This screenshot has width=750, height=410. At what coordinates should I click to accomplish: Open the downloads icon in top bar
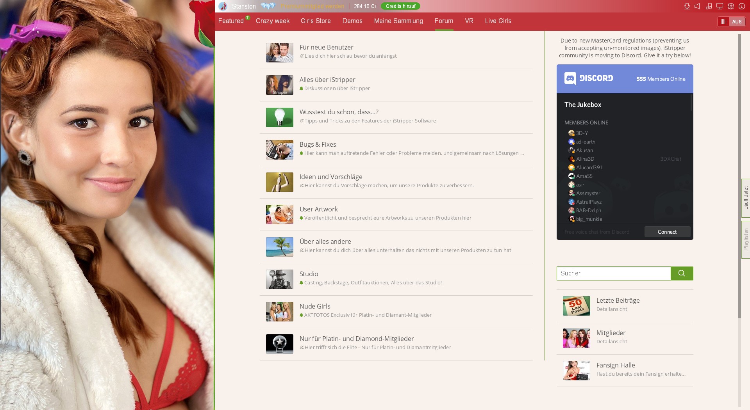tap(687, 6)
